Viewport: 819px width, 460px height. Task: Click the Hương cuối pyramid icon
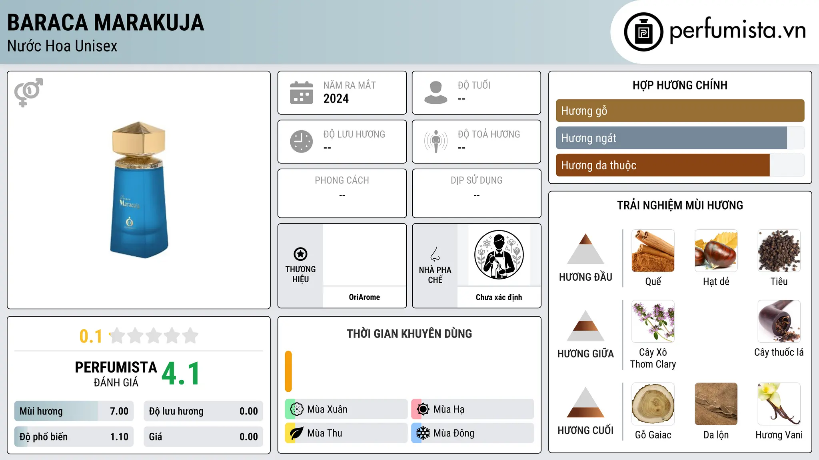click(x=585, y=402)
